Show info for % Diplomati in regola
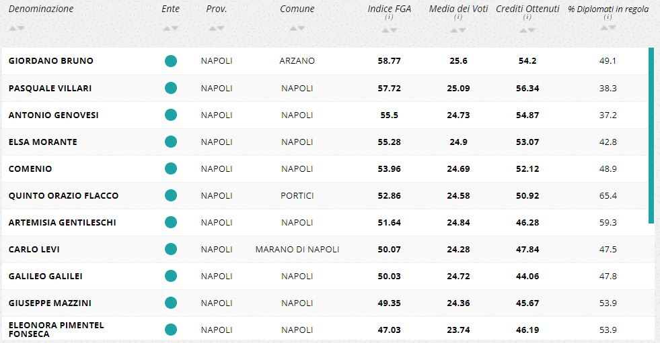Viewport: 660px width, 343px height. (608, 17)
